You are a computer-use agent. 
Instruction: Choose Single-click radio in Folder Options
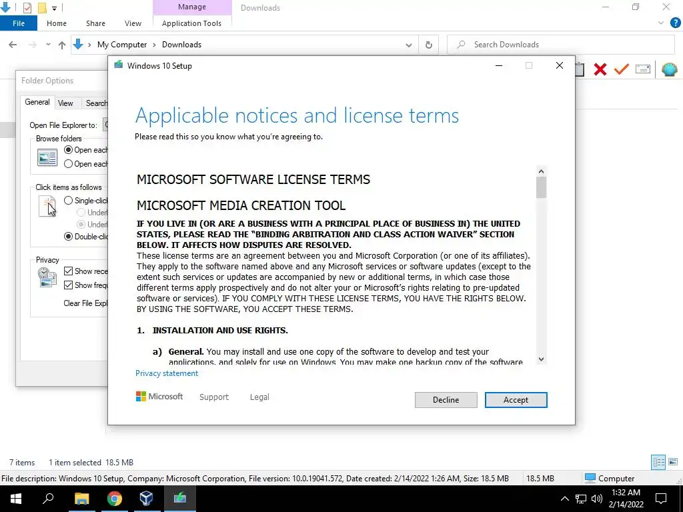tap(68, 200)
